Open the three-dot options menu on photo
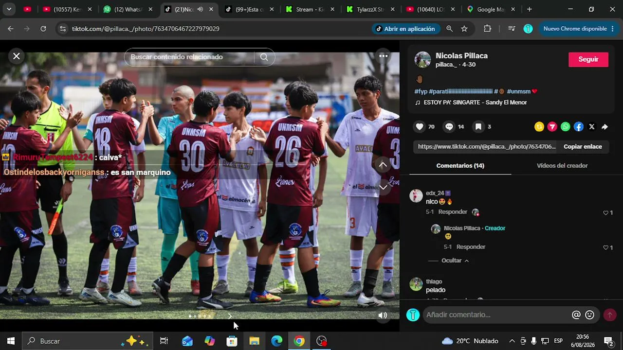The width and height of the screenshot is (623, 350). click(384, 56)
